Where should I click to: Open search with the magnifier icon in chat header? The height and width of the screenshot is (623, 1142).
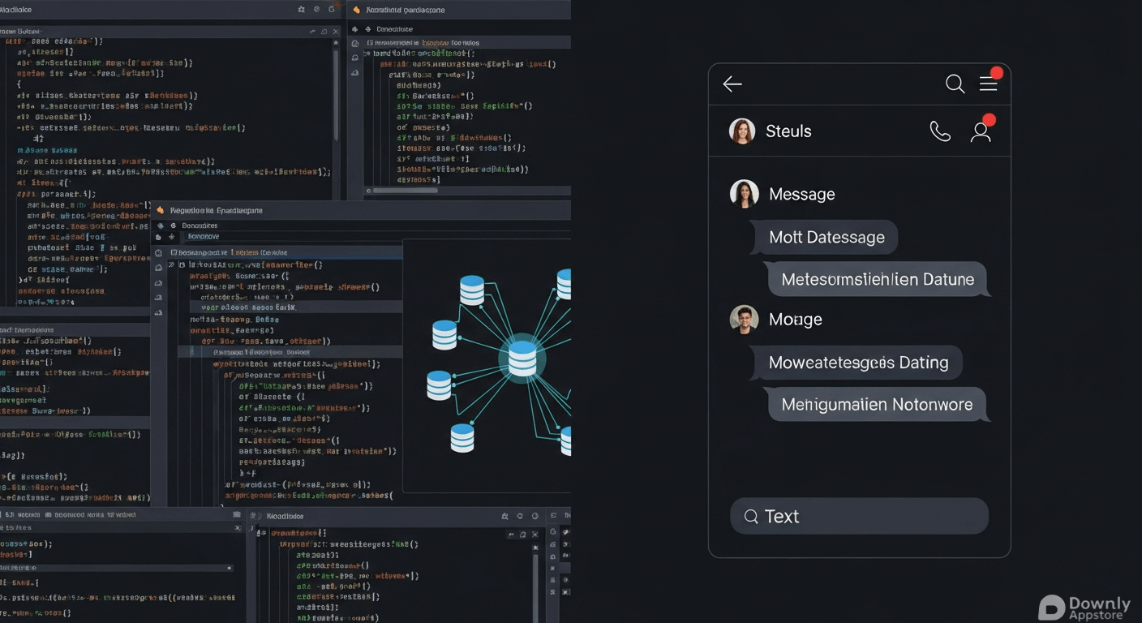[x=955, y=84]
